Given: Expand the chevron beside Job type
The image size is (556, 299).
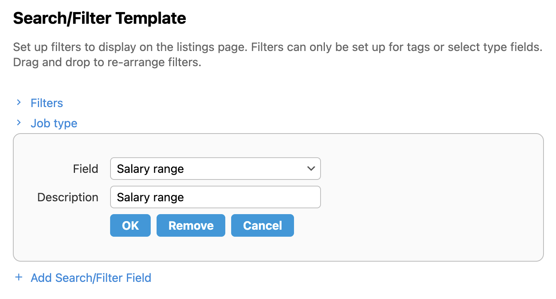Looking at the screenshot, I should pos(18,123).
